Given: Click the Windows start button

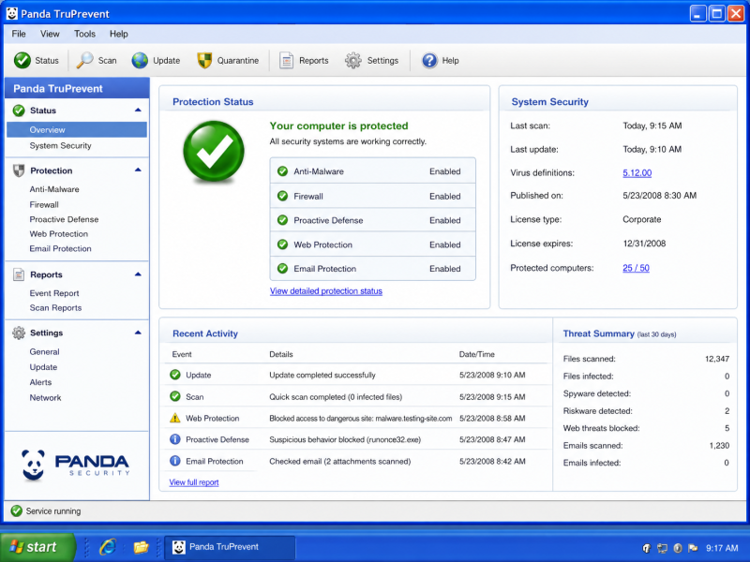Looking at the screenshot, I should point(37,547).
